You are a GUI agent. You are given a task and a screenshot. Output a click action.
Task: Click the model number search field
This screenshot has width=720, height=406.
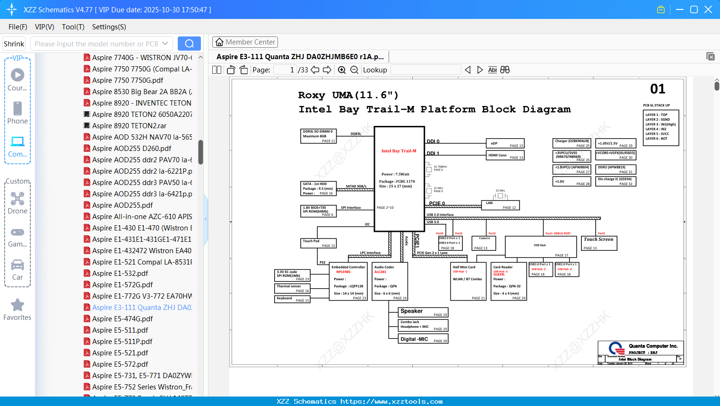click(96, 44)
